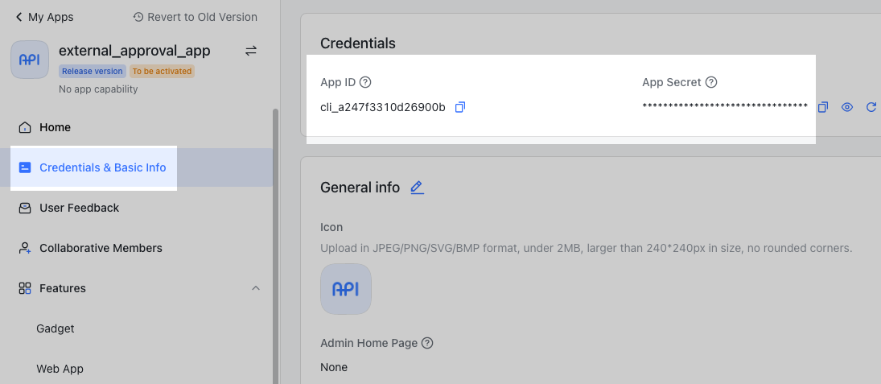
Task: Open Collaborative Members page
Action: click(x=101, y=248)
